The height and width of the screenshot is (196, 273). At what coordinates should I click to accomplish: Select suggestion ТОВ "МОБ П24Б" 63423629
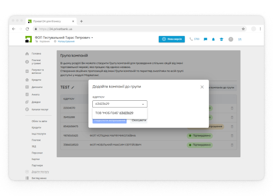coord(114,113)
